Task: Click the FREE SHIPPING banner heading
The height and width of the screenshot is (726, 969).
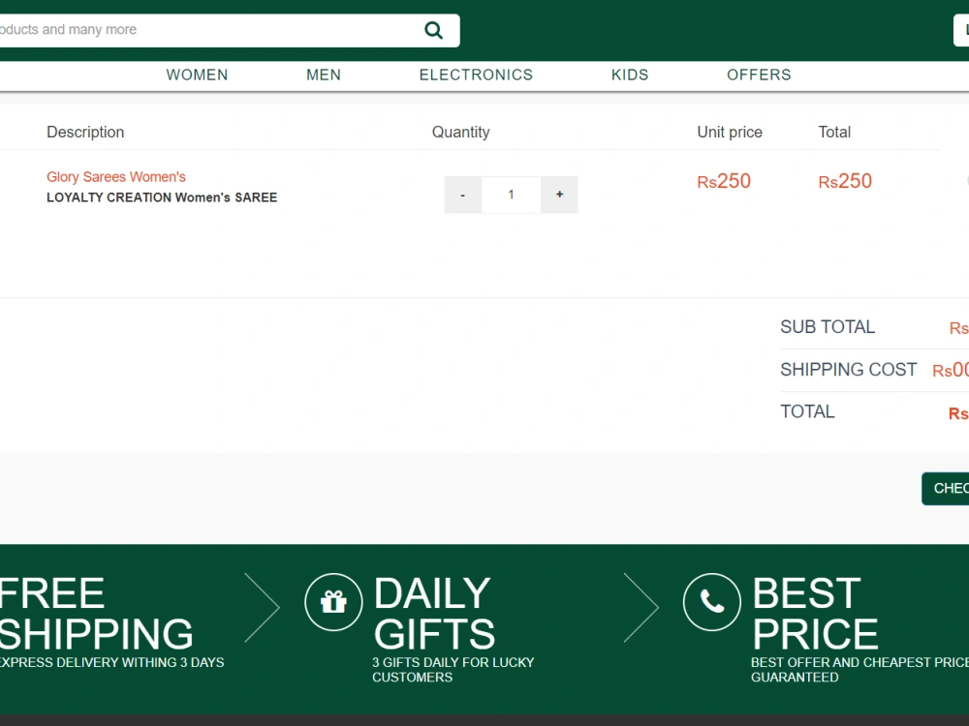Action: point(96,614)
